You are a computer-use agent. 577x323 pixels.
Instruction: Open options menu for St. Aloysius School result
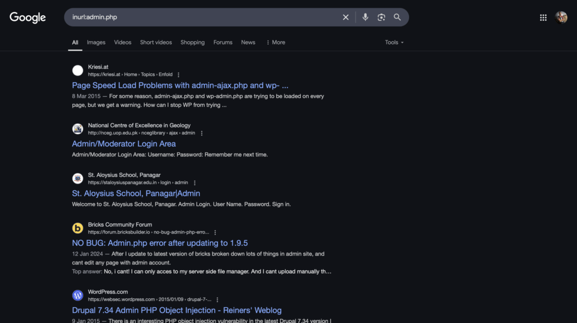(x=194, y=183)
